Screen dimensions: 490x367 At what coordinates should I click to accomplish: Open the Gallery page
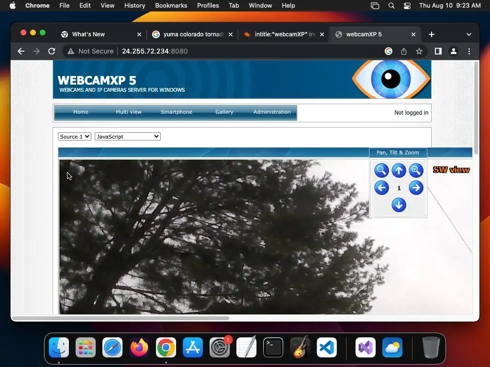pos(224,112)
